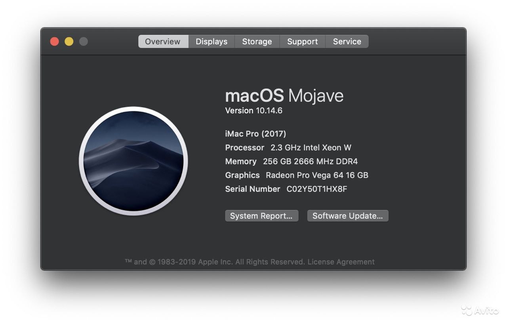
Task: Click the Memory label
Action: click(241, 162)
